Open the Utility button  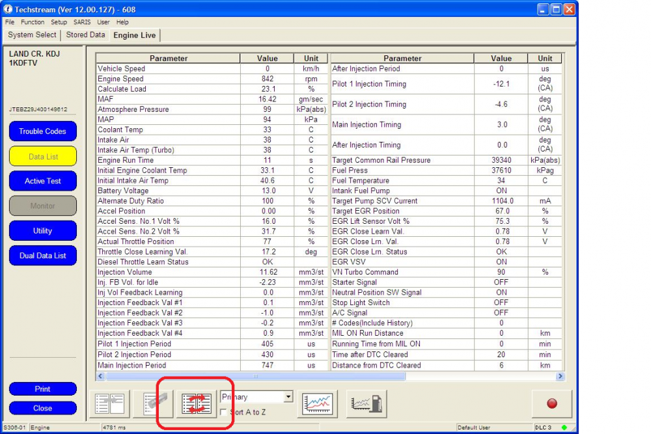coord(43,231)
